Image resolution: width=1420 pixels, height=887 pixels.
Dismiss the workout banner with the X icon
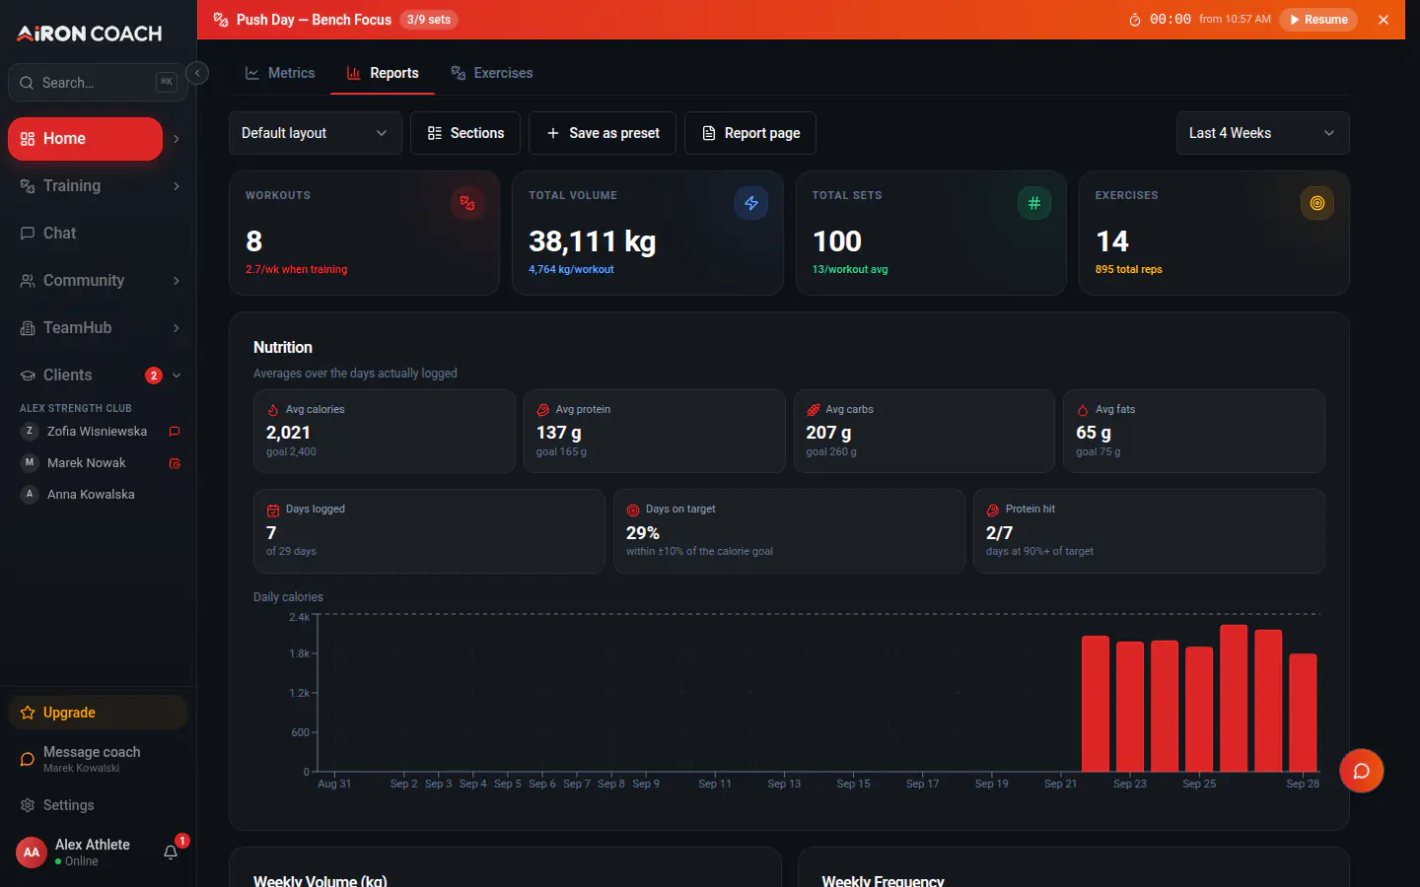pos(1384,20)
